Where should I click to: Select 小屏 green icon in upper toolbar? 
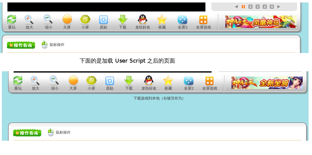[85, 20]
